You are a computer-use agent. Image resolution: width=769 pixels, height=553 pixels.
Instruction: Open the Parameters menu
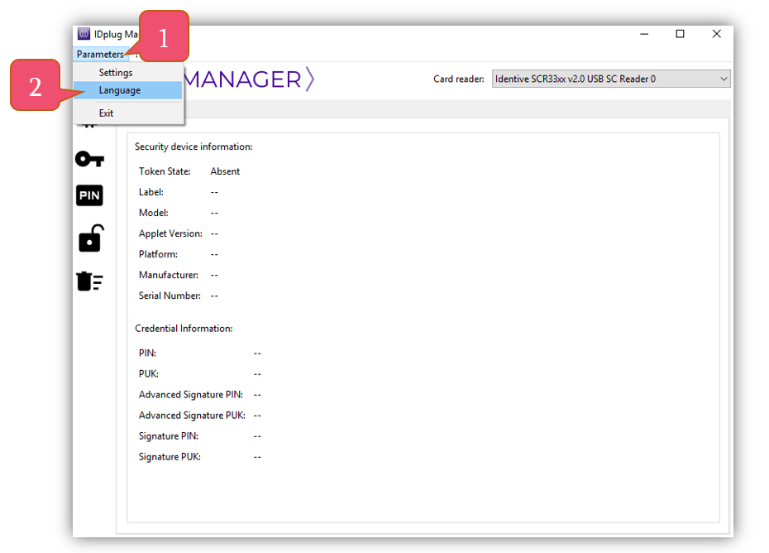pos(100,55)
